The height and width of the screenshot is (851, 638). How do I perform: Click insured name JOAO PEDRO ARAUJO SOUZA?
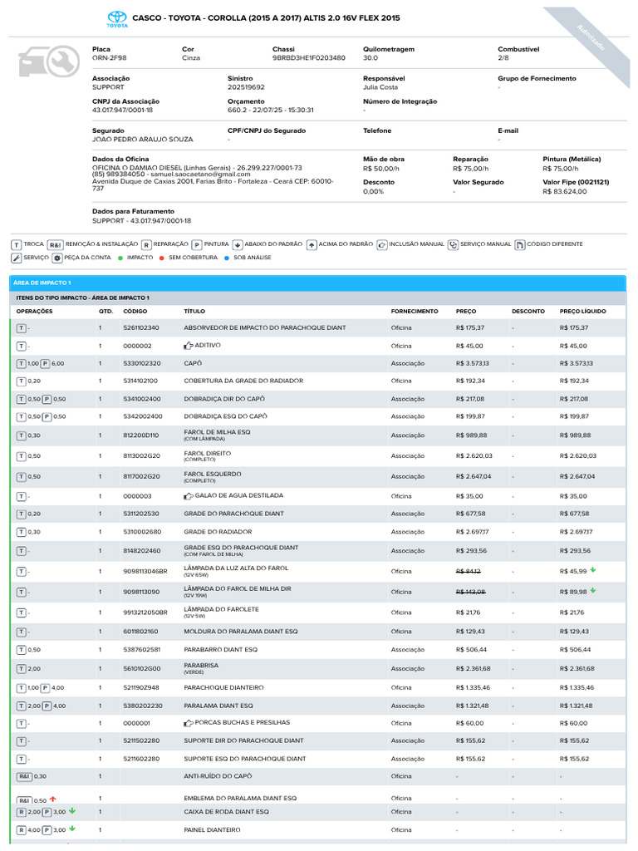pyautogui.click(x=143, y=140)
